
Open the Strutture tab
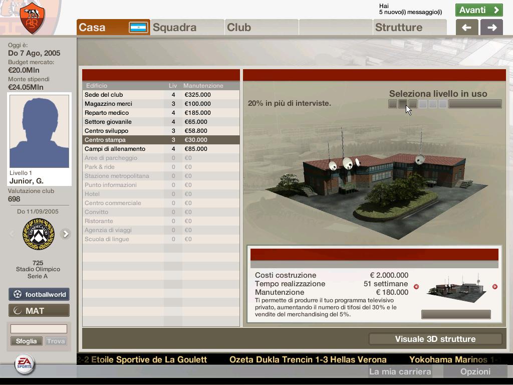(410, 27)
